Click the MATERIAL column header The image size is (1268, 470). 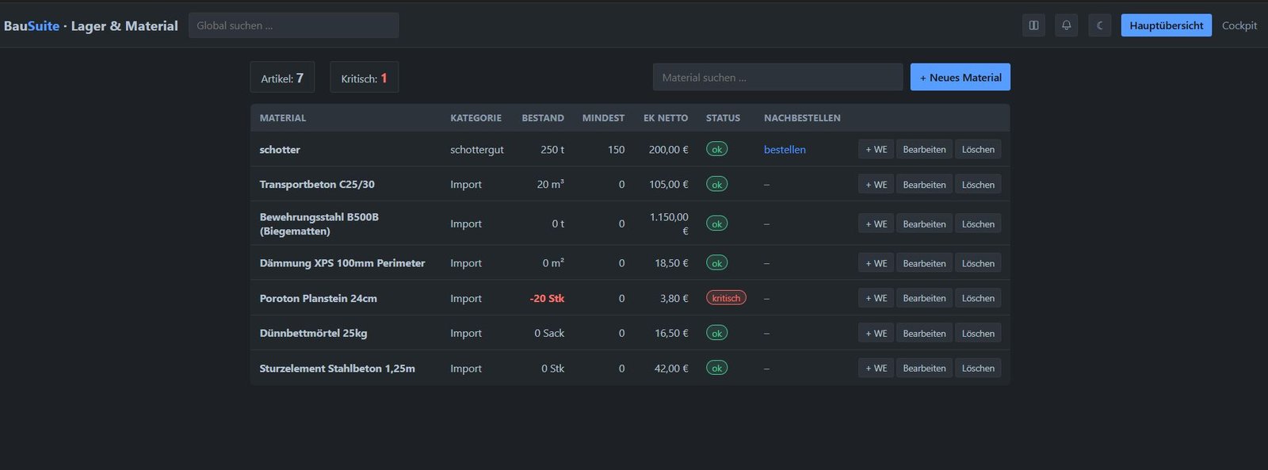[283, 118]
